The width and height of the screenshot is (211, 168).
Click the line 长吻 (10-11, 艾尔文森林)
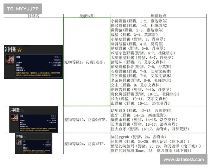pos(139,99)
